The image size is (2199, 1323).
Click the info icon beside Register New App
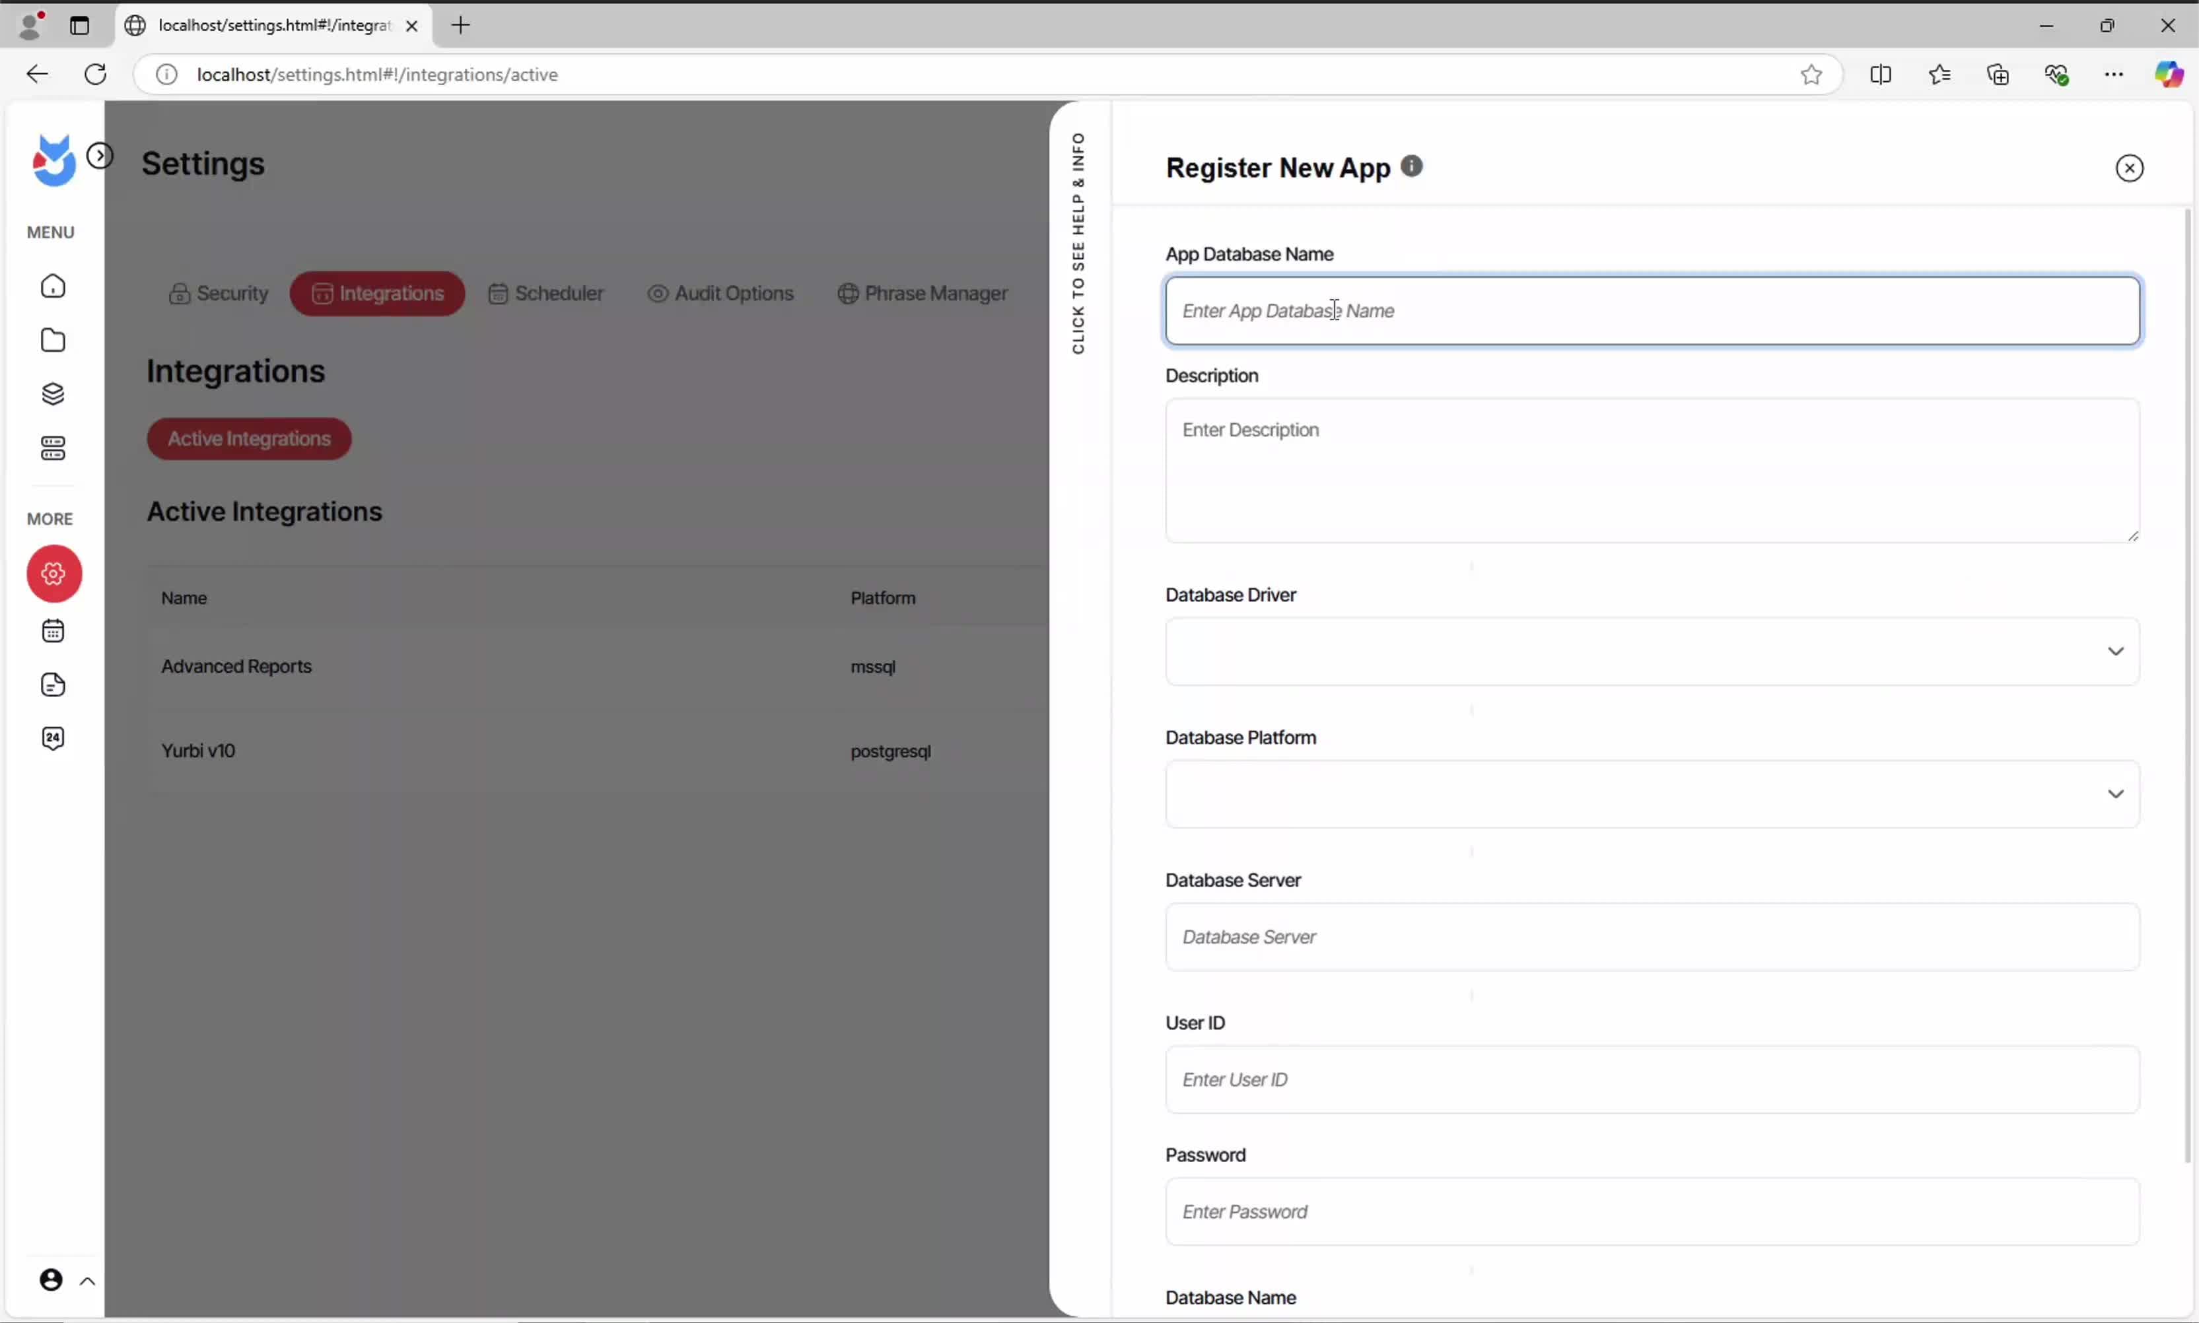click(x=1412, y=166)
